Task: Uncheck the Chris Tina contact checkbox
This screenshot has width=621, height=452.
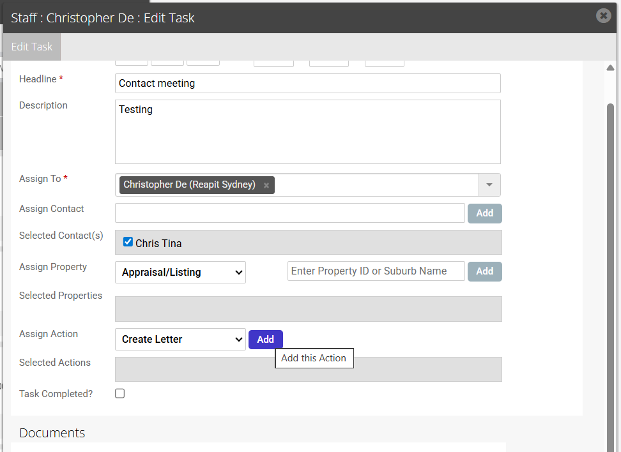Action: 128,242
